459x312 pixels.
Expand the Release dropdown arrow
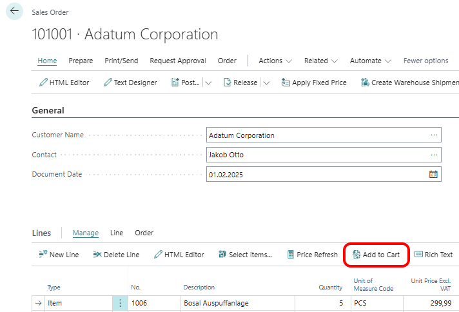tap(266, 83)
